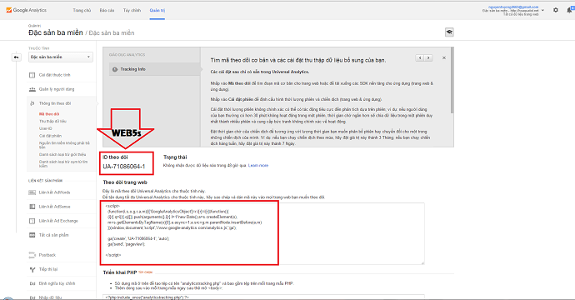Click the Cài đặt thuộc tính icon

(32, 75)
